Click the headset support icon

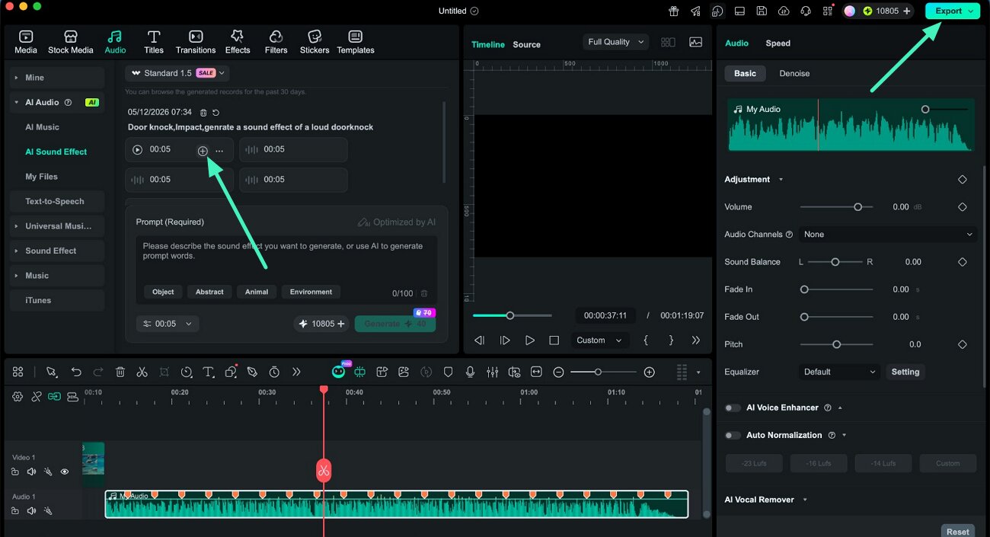click(x=806, y=11)
